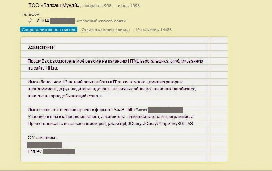Click Отказать одним кликом link
The image size is (272, 171).
[105, 30]
